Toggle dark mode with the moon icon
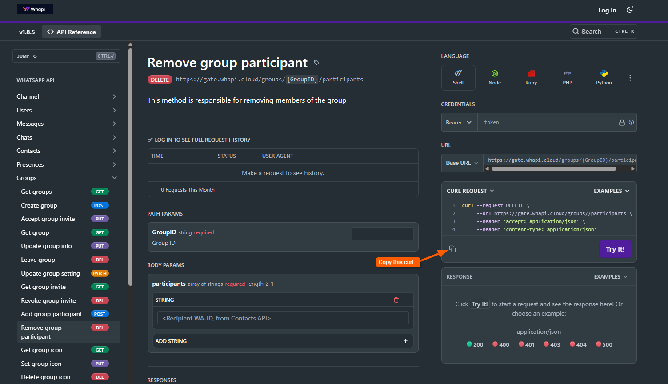Viewport: 668px width, 384px height. (x=630, y=10)
